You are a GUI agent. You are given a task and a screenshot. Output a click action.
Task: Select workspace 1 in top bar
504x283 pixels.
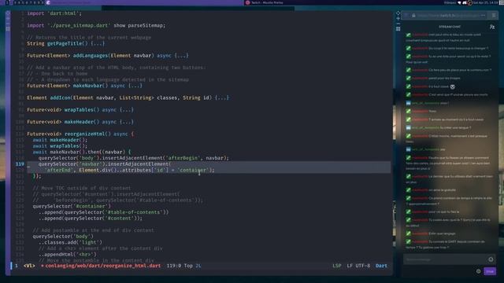click(7, 2)
